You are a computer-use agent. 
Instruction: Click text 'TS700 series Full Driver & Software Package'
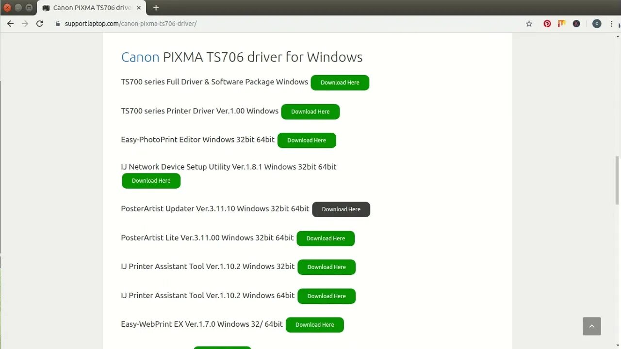point(197,82)
